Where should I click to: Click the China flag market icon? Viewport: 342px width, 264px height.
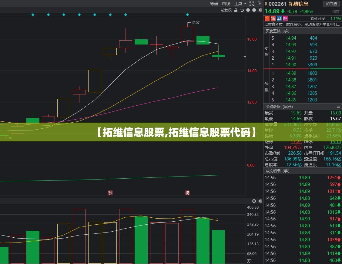(267, 18)
